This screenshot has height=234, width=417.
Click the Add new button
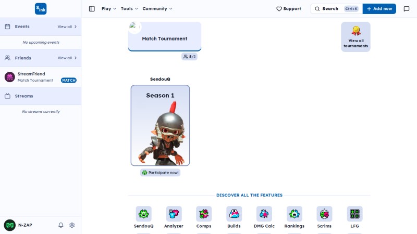[x=379, y=9]
